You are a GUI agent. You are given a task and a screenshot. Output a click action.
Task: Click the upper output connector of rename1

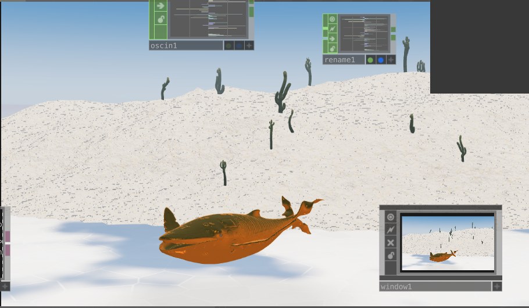[394, 30]
